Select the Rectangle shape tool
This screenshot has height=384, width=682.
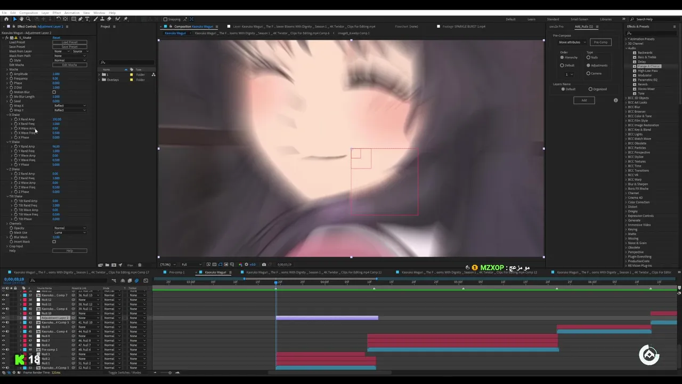74,19
